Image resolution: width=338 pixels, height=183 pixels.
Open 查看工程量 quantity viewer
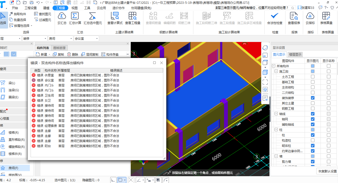[x=132, y=16]
